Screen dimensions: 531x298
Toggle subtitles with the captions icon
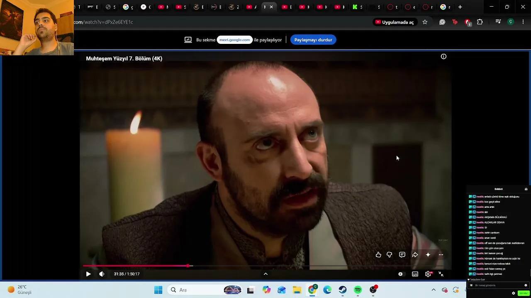tap(415, 274)
